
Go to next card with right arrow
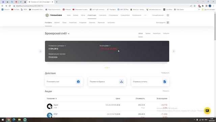[x=174, y=51]
